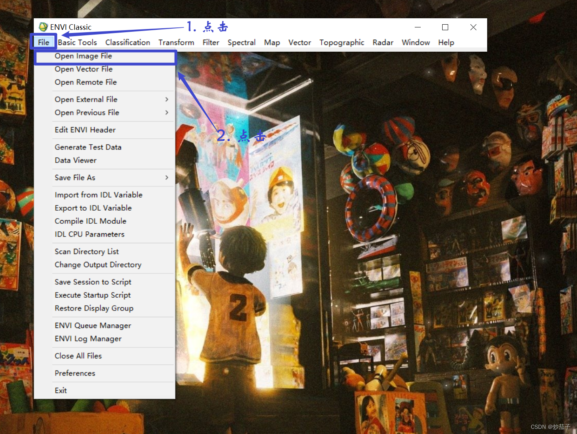Open the Transform menu
The image size is (577, 434).
tap(176, 42)
